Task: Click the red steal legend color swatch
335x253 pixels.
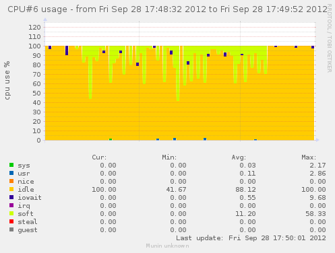Action: tap(11, 221)
